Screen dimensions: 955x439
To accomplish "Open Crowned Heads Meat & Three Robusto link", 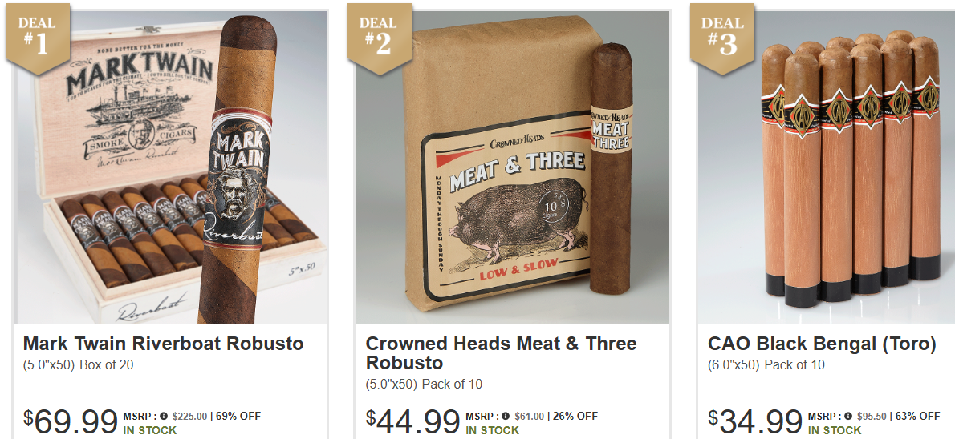I will 501,353.
